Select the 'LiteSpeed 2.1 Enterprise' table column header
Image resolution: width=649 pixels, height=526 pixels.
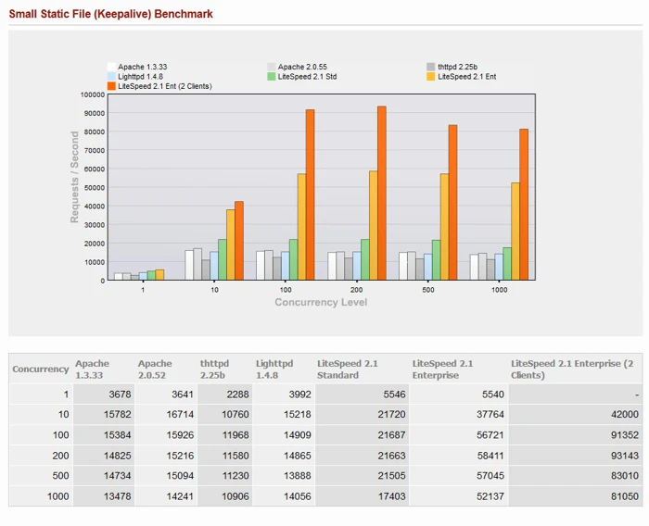tap(442, 369)
